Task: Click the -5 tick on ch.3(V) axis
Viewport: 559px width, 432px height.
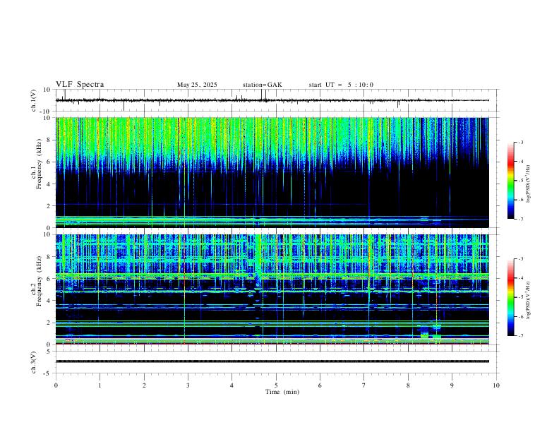Action: click(x=48, y=373)
